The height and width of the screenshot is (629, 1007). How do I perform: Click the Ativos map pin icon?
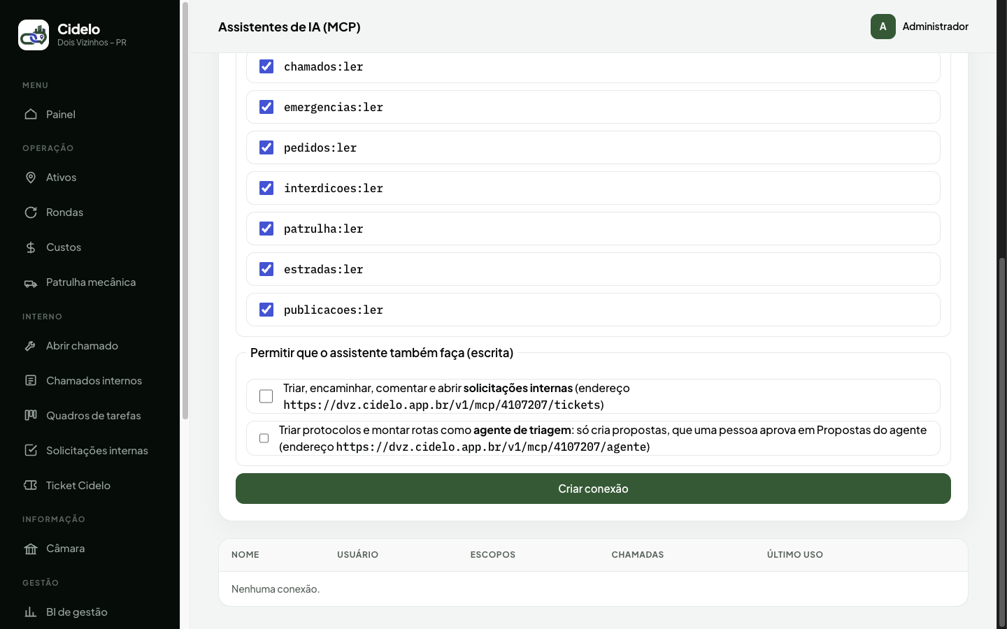(x=31, y=178)
